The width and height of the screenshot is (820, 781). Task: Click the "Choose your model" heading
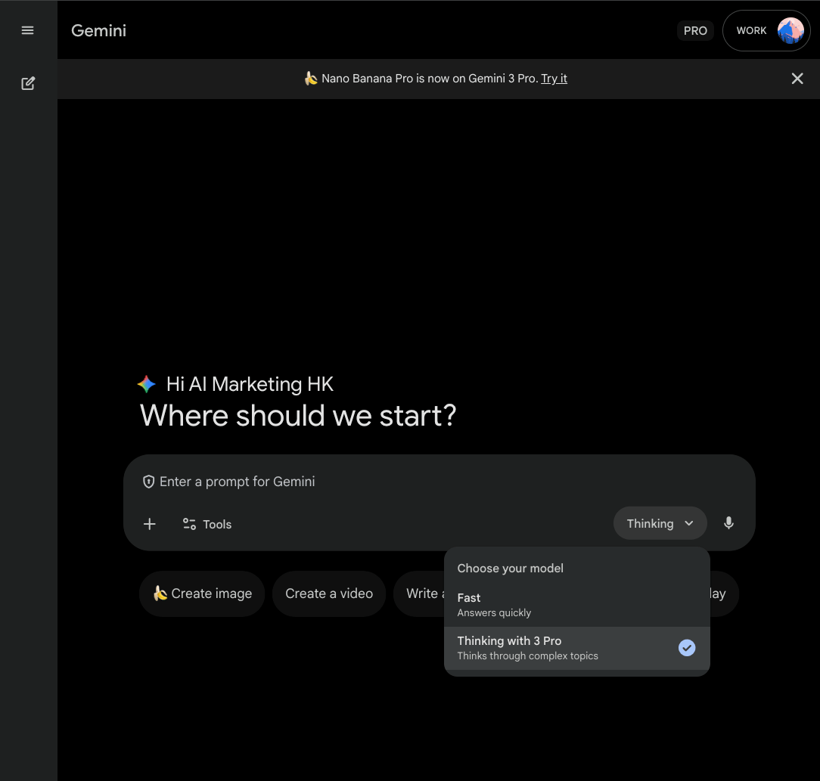pos(511,569)
